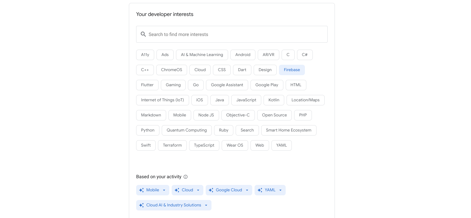Image resolution: width=471 pixels, height=218 pixels.
Task: Open the YAML activity chip dropdown arrow
Action: coord(280,190)
